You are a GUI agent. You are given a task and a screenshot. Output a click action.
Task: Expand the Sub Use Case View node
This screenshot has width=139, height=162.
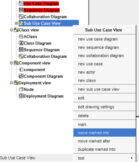[16, 23]
